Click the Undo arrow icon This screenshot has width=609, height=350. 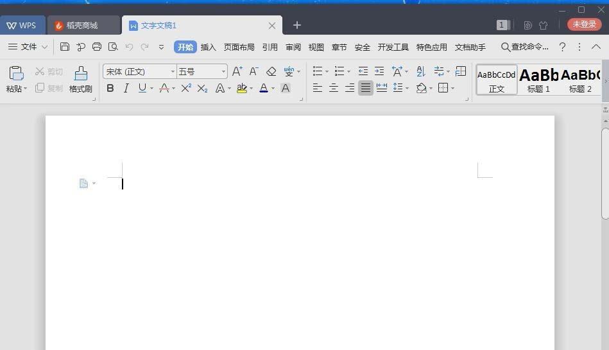point(129,47)
